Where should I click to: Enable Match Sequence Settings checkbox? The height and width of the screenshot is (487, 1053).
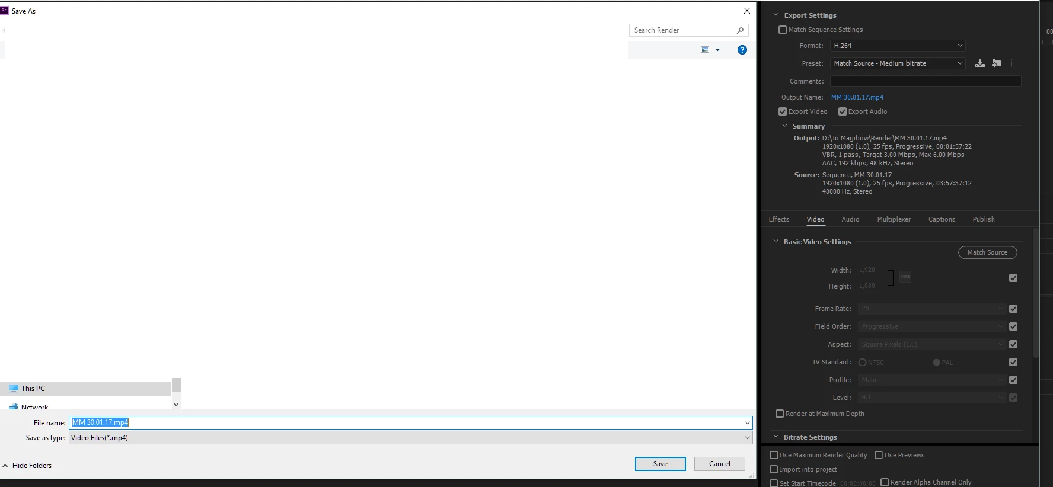pyautogui.click(x=783, y=30)
